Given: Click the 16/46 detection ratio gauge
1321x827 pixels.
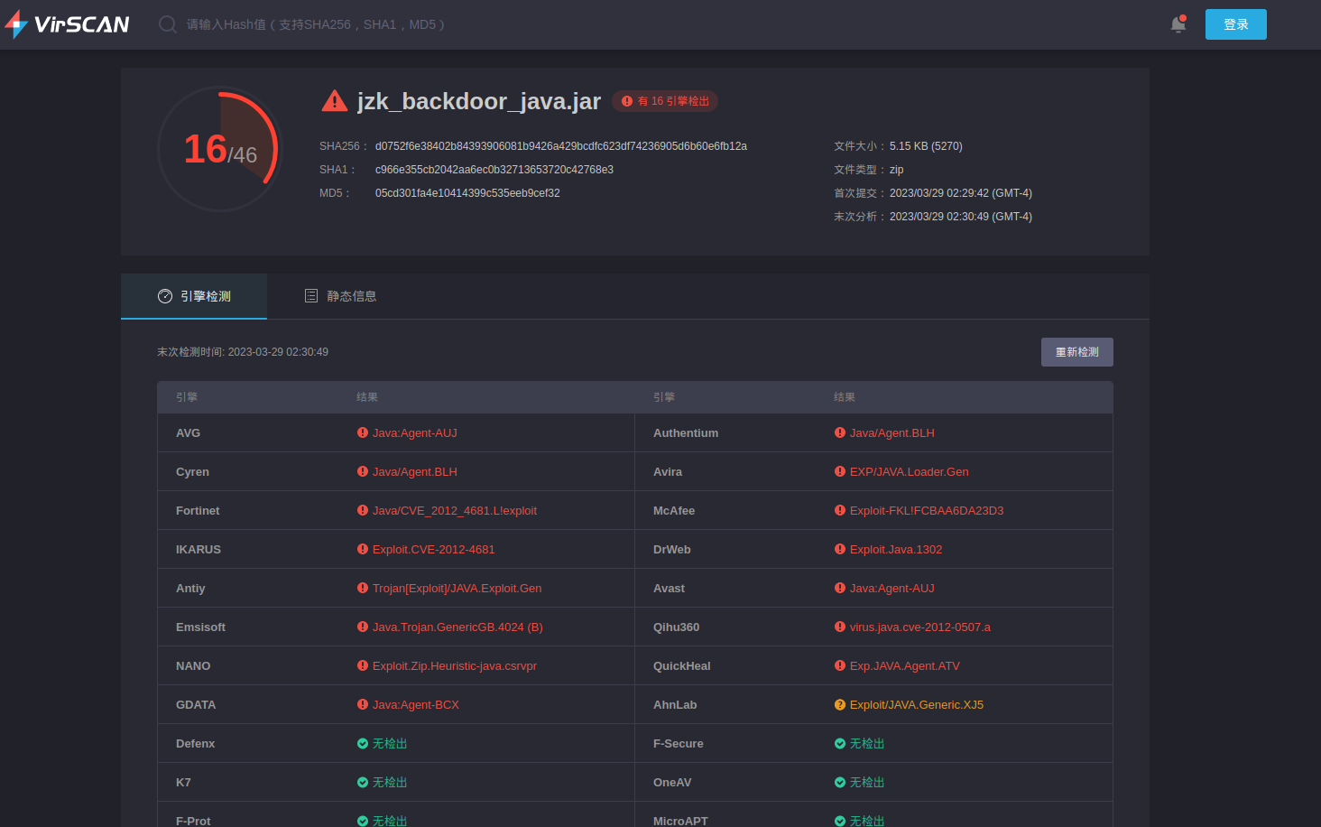Looking at the screenshot, I should (220, 149).
